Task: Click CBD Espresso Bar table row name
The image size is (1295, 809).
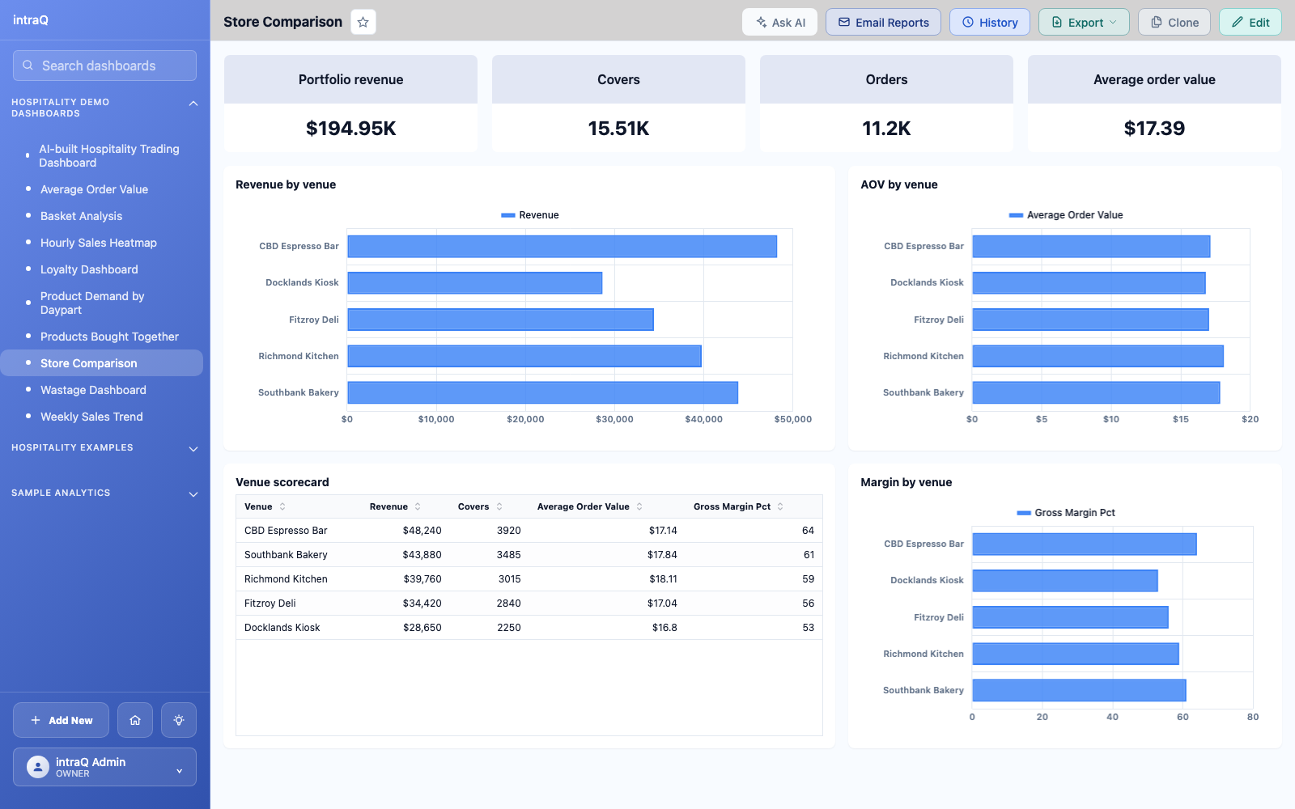Action: click(x=286, y=531)
